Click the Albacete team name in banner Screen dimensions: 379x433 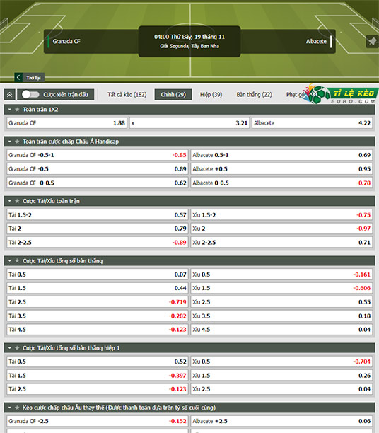(x=316, y=42)
